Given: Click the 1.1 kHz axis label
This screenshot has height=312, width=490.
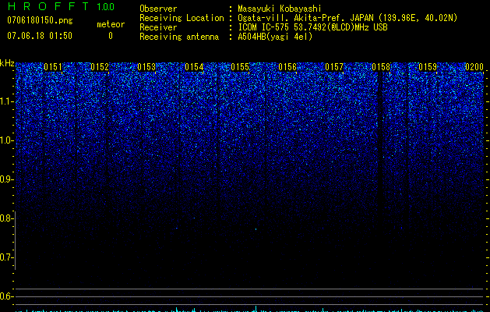Looking at the screenshot, I should tap(5, 101).
